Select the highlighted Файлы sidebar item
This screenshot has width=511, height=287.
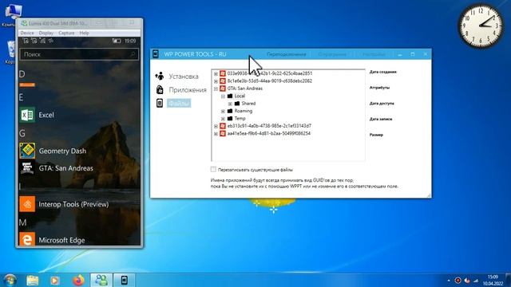tap(179, 103)
